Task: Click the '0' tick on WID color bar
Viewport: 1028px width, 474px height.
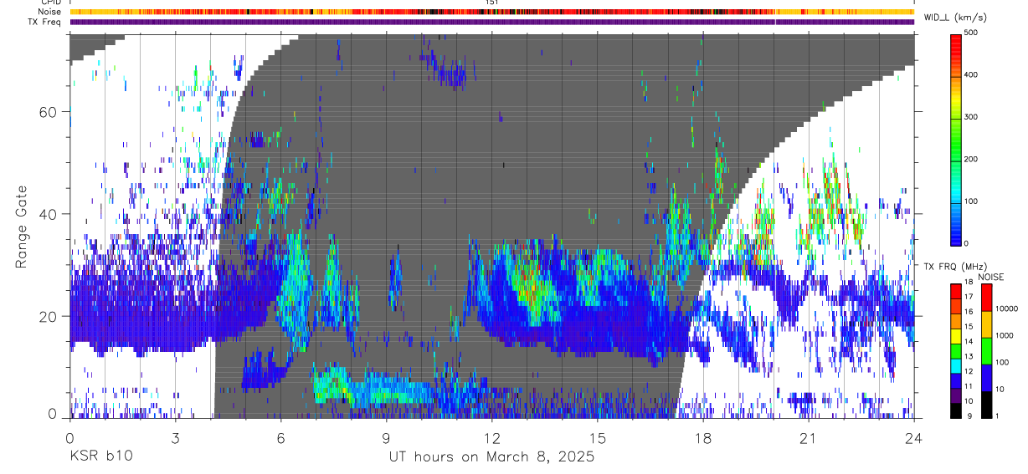Action: point(968,243)
